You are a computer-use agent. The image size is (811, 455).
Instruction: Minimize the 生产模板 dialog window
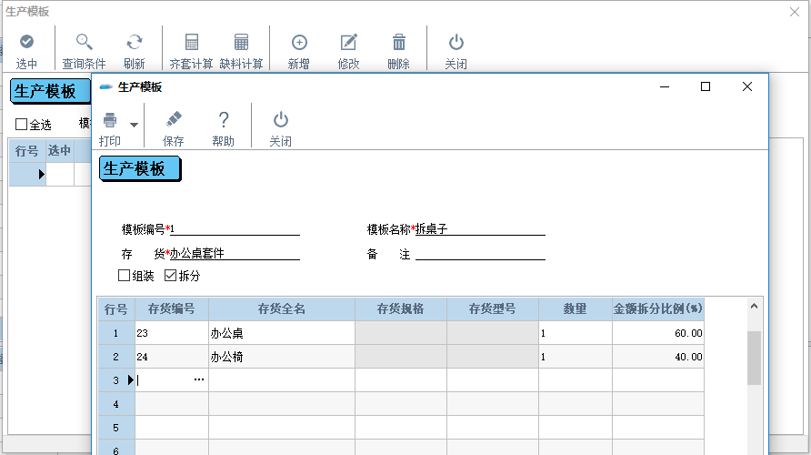[x=665, y=86]
